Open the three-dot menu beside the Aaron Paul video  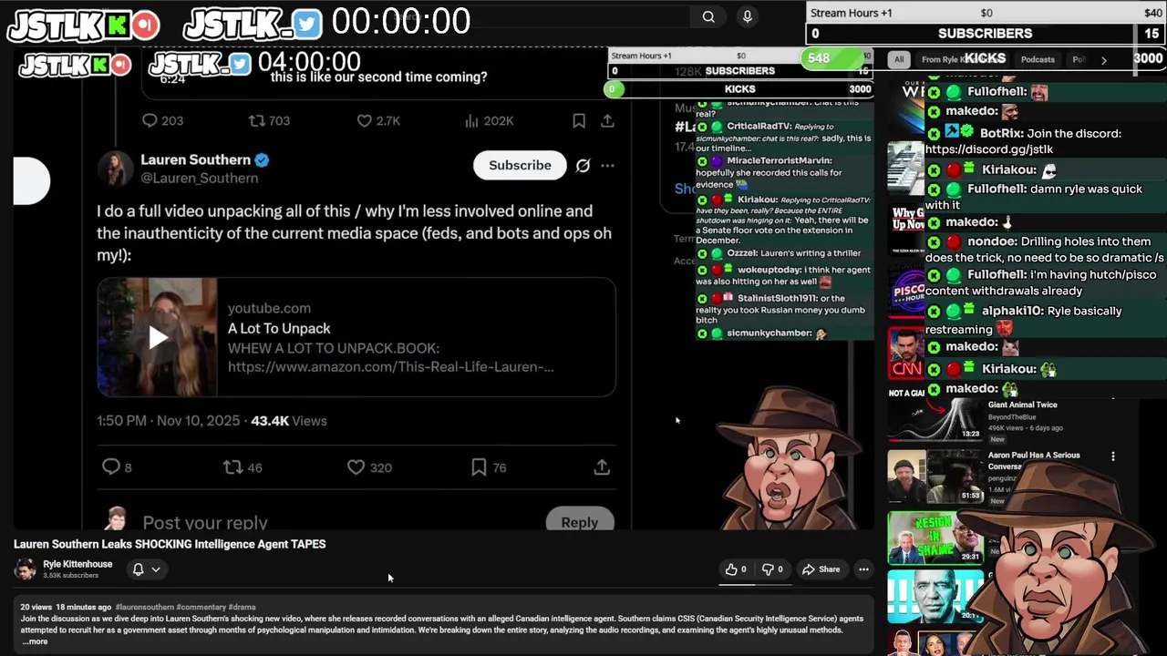point(1113,456)
